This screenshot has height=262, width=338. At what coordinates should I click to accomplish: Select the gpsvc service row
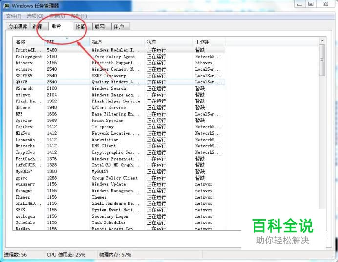[119, 178]
